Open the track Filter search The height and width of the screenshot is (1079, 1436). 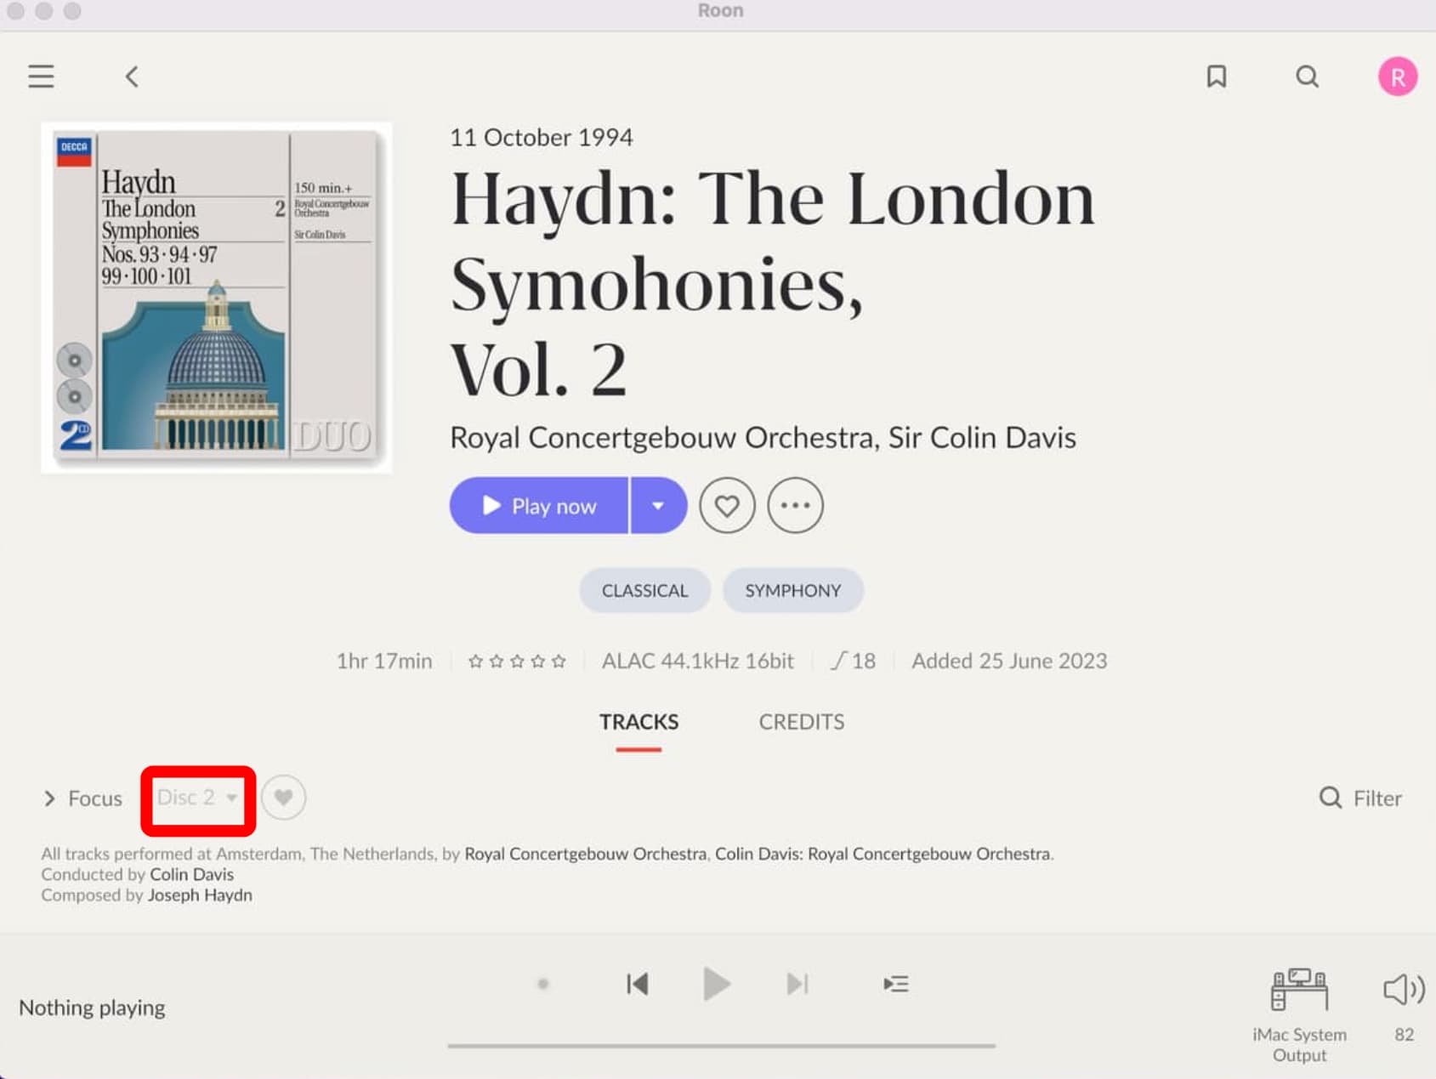[x=1360, y=798]
